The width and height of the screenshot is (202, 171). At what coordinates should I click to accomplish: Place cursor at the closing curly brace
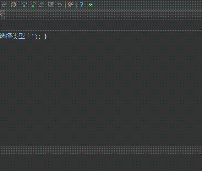tap(45, 37)
